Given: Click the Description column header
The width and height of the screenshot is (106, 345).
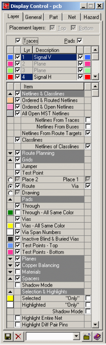Looking at the screenshot, I should pos(55,50).
